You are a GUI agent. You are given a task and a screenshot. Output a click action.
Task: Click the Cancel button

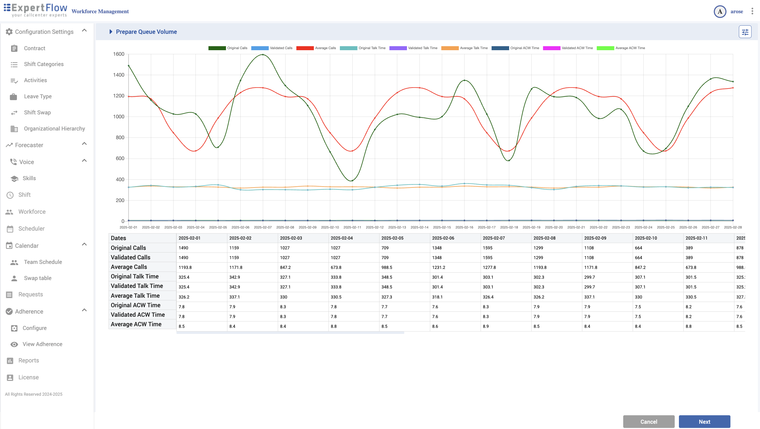tap(649, 422)
